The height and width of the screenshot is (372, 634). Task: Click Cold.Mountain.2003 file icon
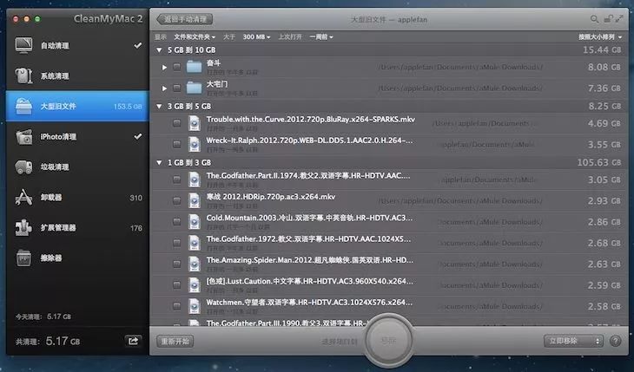pyautogui.click(x=194, y=221)
